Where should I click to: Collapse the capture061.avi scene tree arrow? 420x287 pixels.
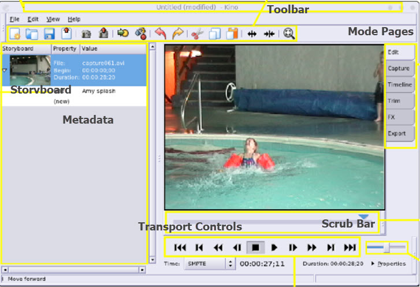coord(5,70)
